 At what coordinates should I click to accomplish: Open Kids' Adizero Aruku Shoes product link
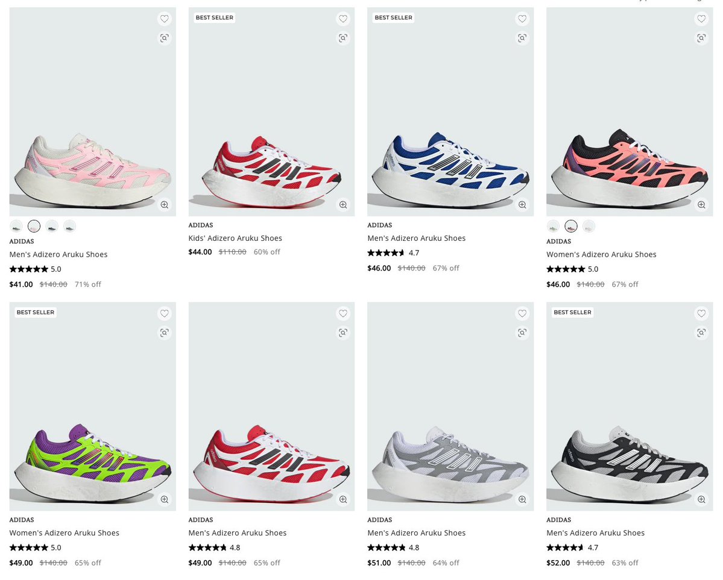(235, 238)
